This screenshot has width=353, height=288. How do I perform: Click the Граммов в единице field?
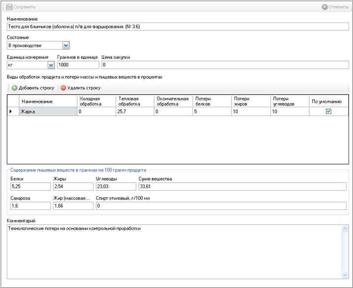[78, 65]
